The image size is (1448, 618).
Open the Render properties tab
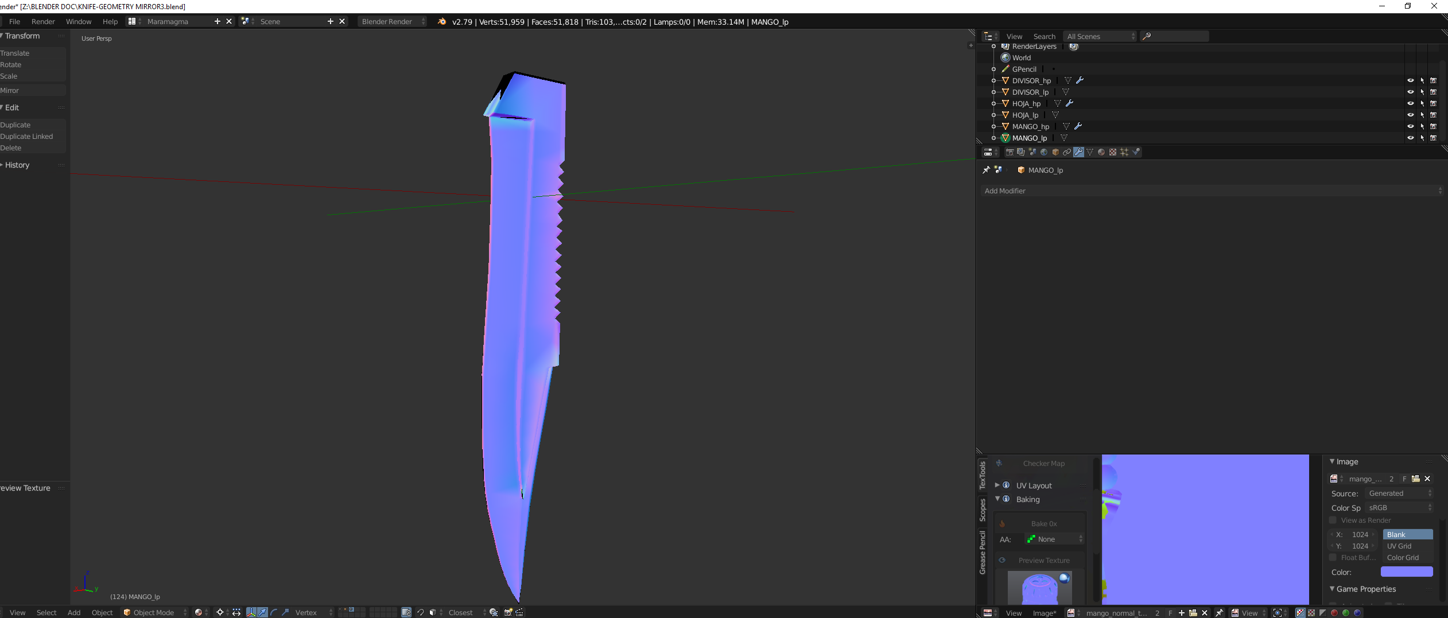point(1010,152)
